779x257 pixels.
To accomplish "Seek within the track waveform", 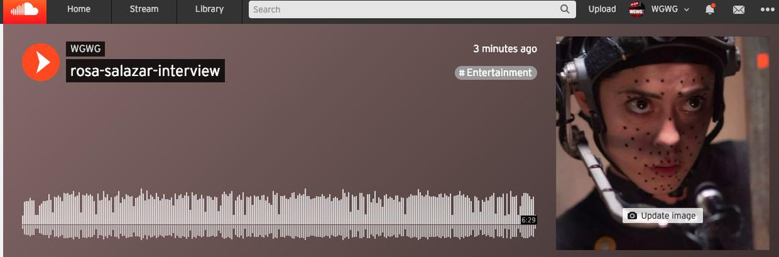I will (x=279, y=215).
